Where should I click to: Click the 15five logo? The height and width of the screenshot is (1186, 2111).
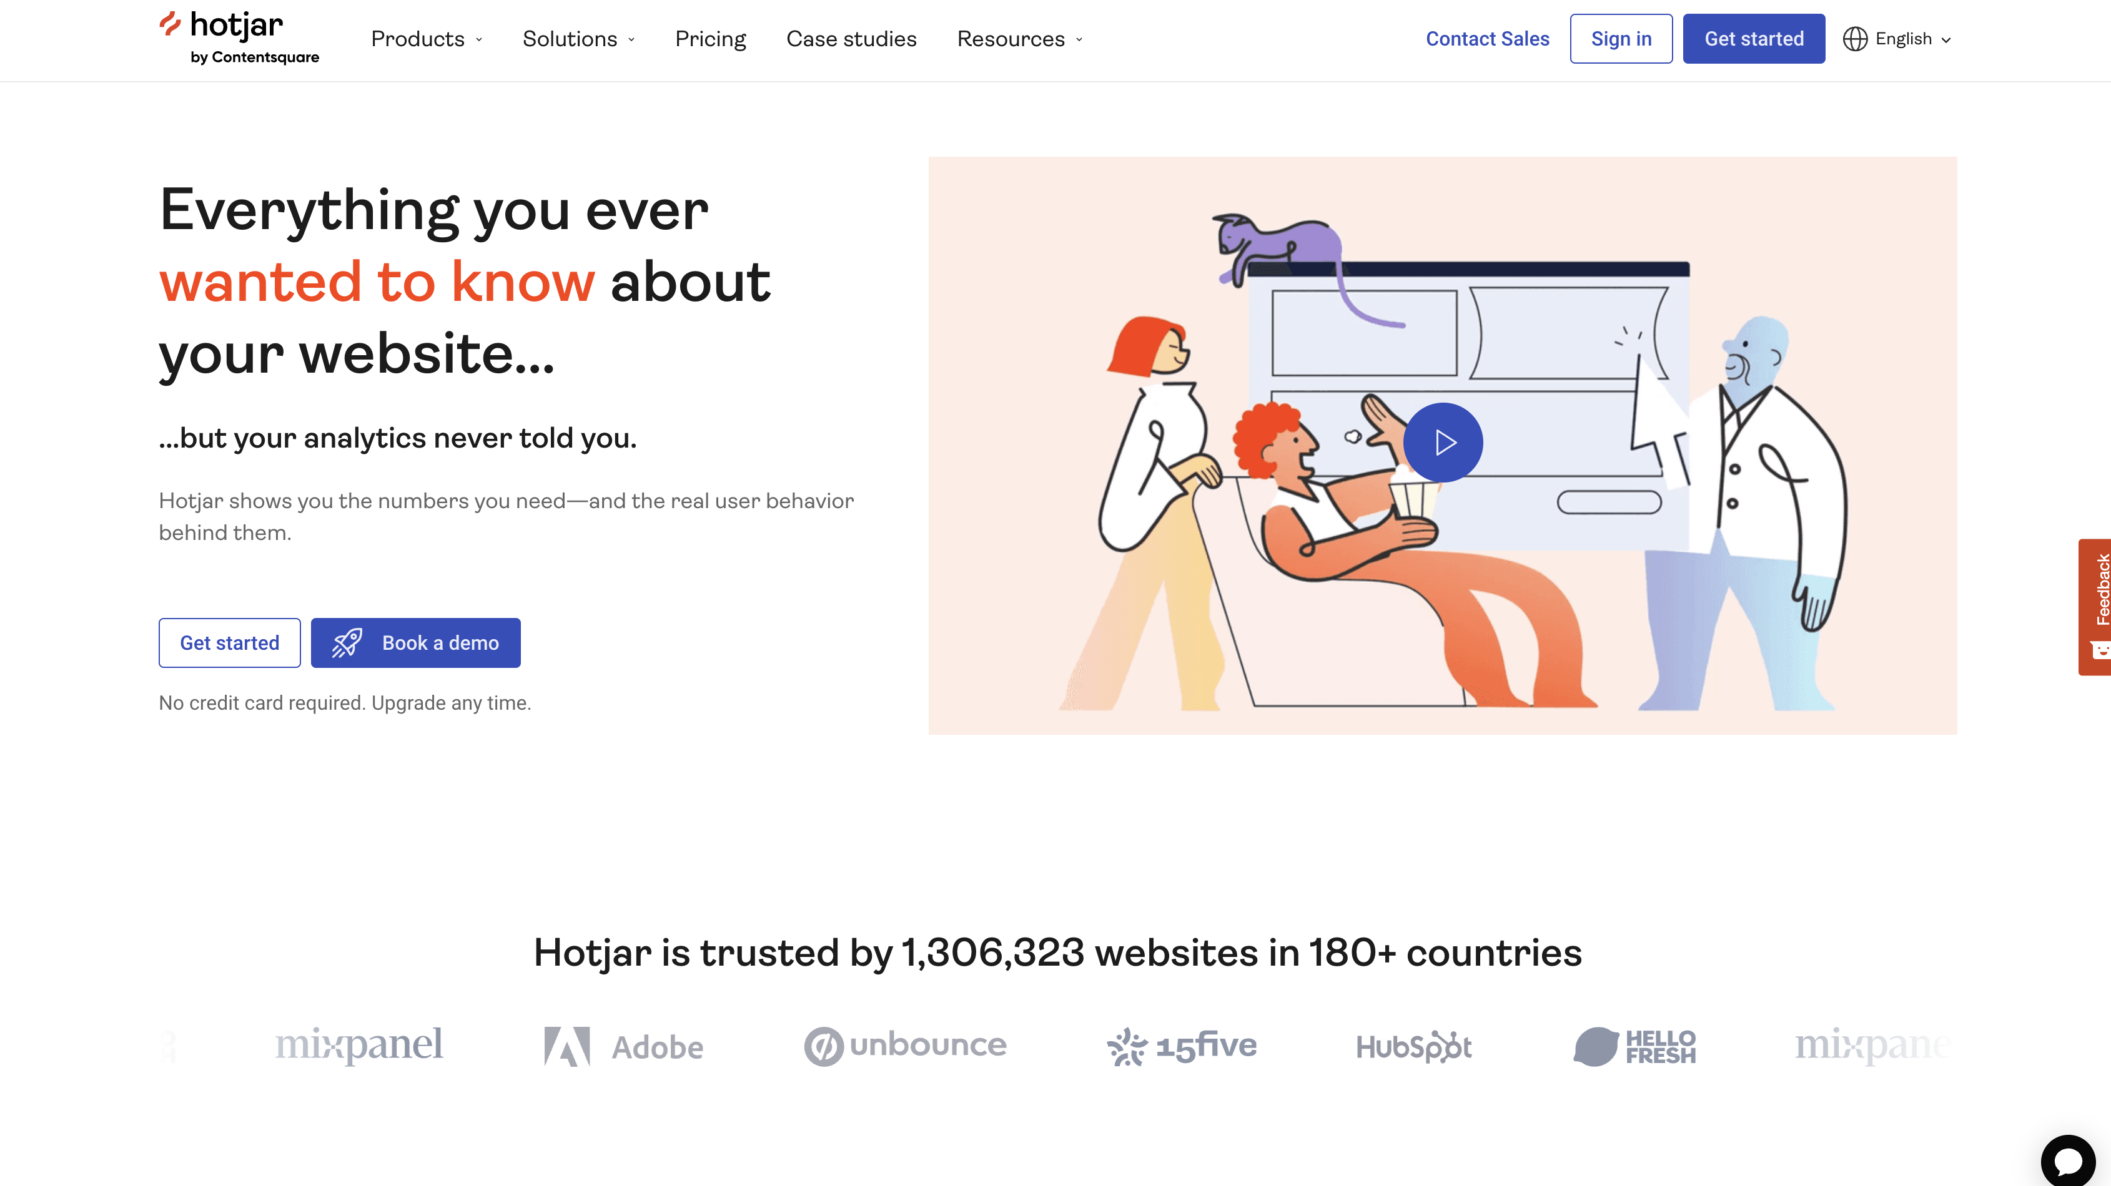pyautogui.click(x=1181, y=1045)
